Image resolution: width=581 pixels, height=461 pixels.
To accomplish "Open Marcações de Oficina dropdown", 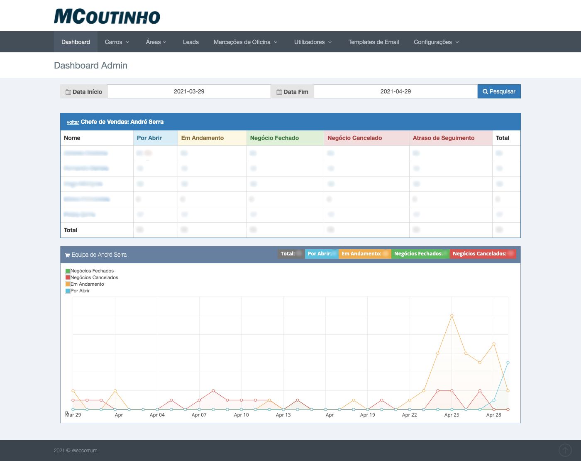I will click(x=245, y=42).
